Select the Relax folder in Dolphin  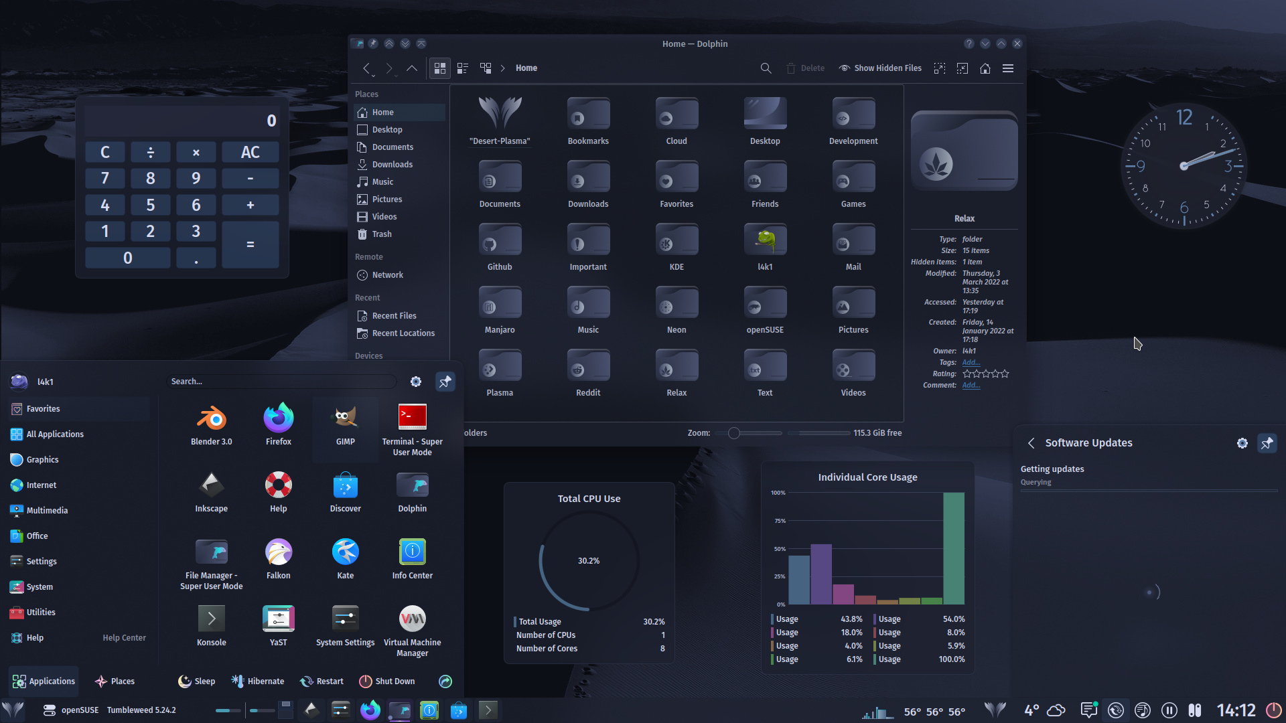click(676, 374)
